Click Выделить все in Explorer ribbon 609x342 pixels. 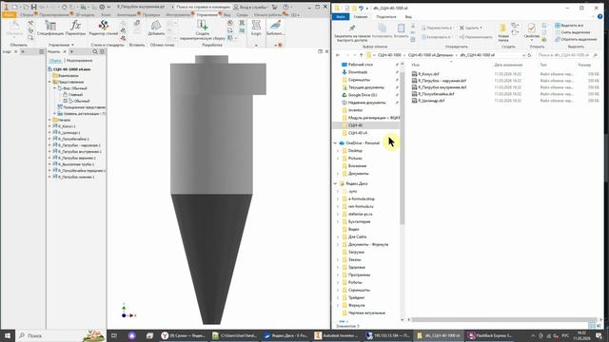click(569, 26)
